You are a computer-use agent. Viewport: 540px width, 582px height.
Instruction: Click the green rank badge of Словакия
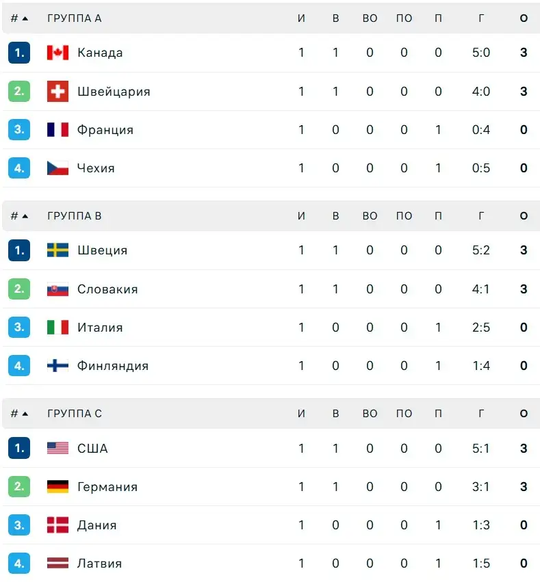pos(18,289)
